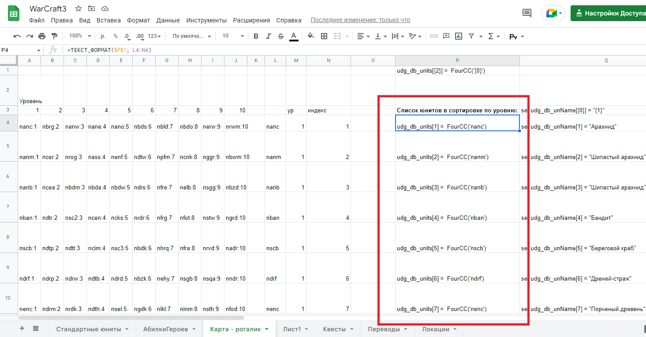The height and width of the screenshot is (337, 646).
Task: Toggle strikethrough formatting
Action: coord(280,36)
